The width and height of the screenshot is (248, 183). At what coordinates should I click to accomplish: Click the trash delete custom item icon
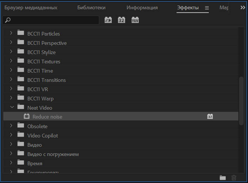234,177
